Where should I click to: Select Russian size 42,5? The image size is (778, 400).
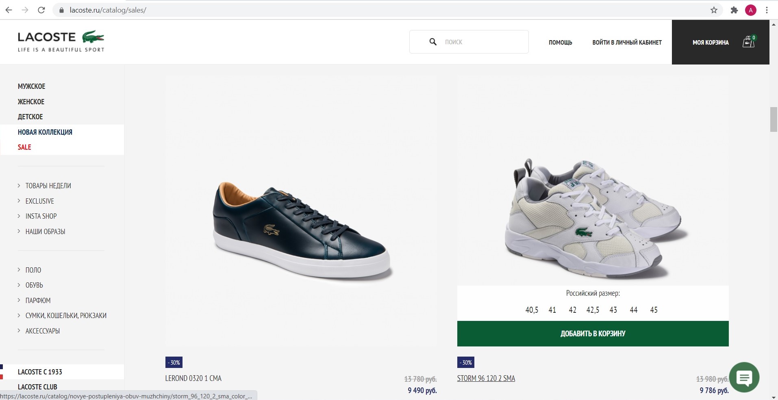click(x=593, y=310)
